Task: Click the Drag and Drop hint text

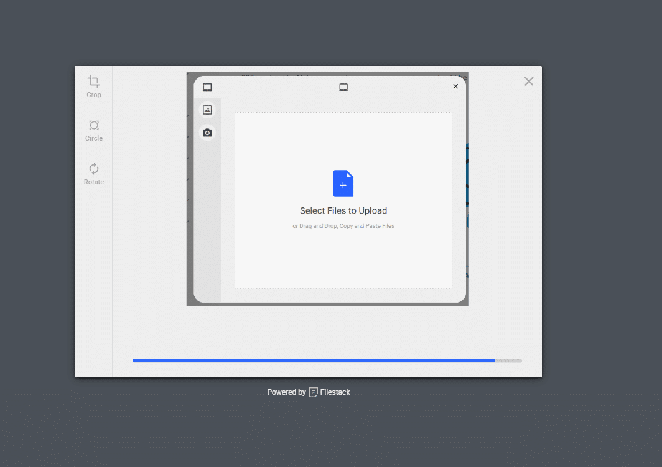Action: tap(343, 225)
